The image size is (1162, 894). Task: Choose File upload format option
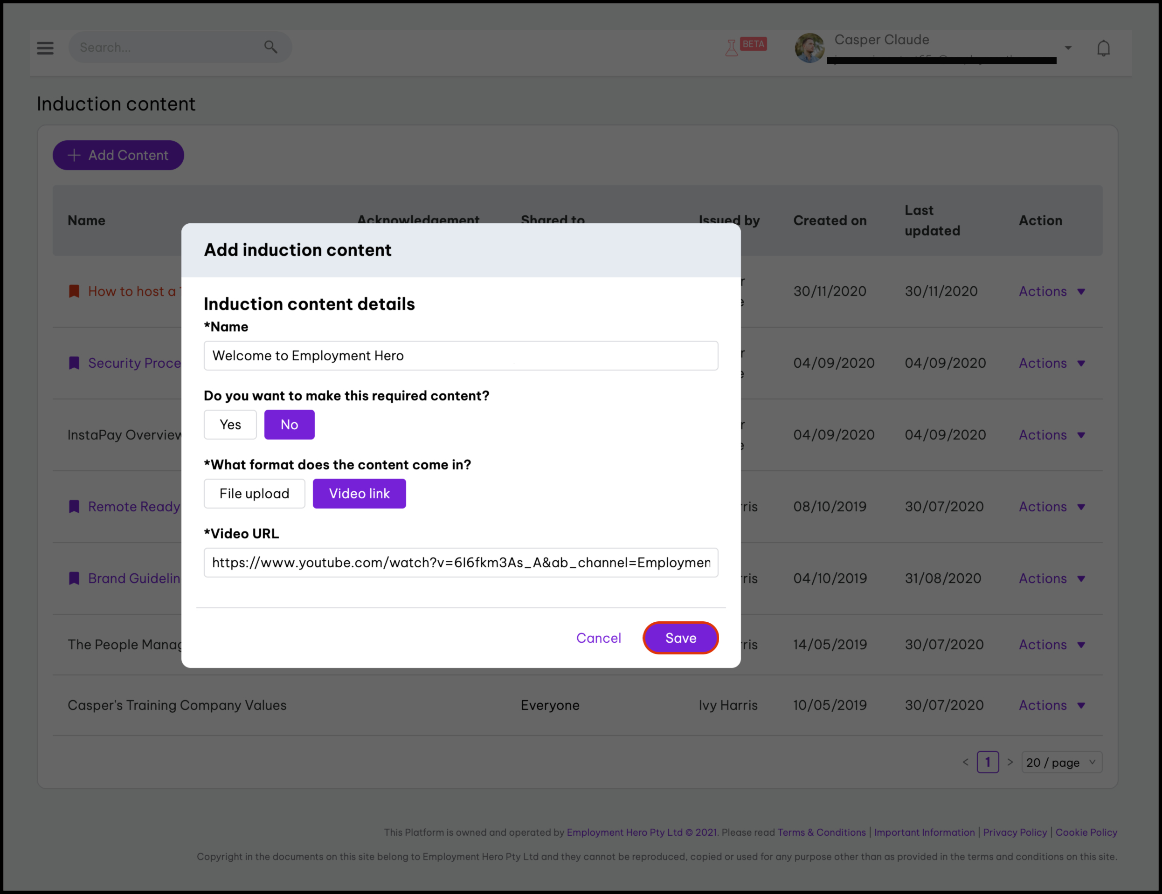pos(254,494)
